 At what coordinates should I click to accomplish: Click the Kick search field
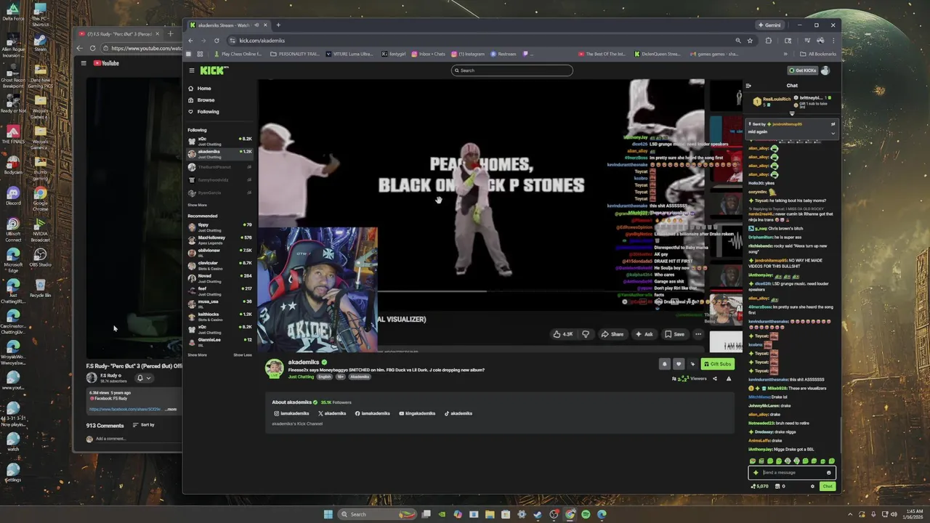pyautogui.click(x=512, y=70)
